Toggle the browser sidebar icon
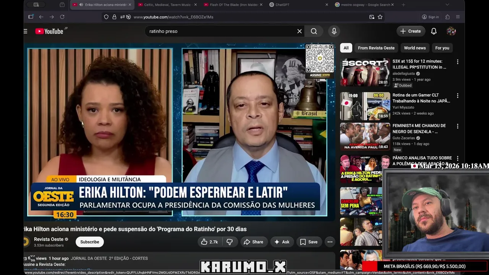The image size is (489, 275). (x=31, y=17)
